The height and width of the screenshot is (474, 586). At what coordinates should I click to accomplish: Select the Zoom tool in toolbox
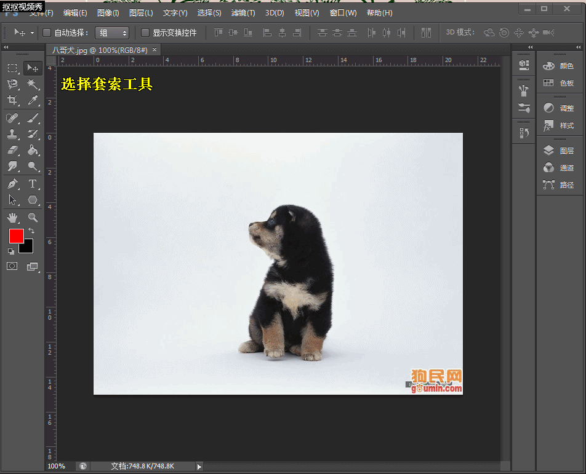(x=33, y=217)
